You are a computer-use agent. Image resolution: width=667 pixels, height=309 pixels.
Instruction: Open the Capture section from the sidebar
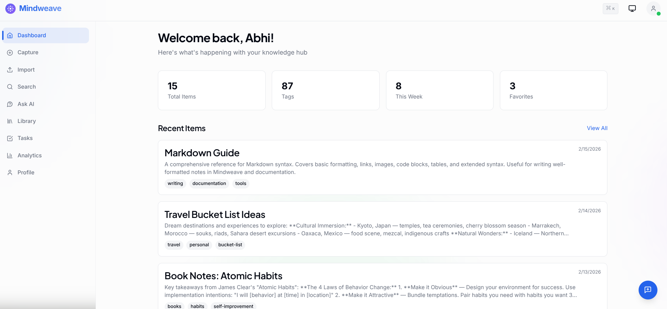[x=28, y=52]
